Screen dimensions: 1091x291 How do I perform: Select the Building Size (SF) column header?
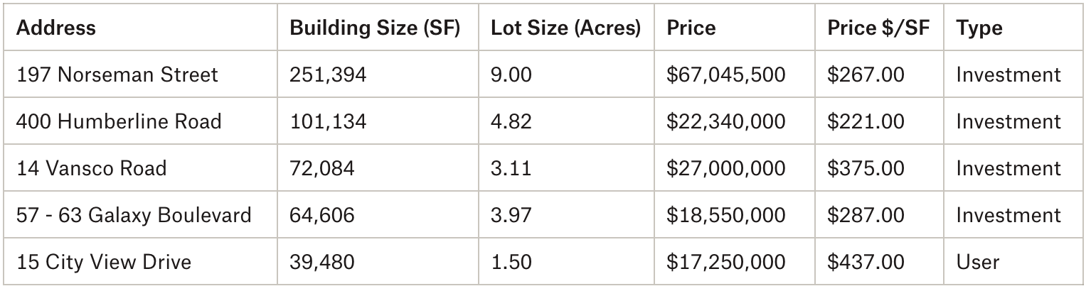[x=375, y=28]
